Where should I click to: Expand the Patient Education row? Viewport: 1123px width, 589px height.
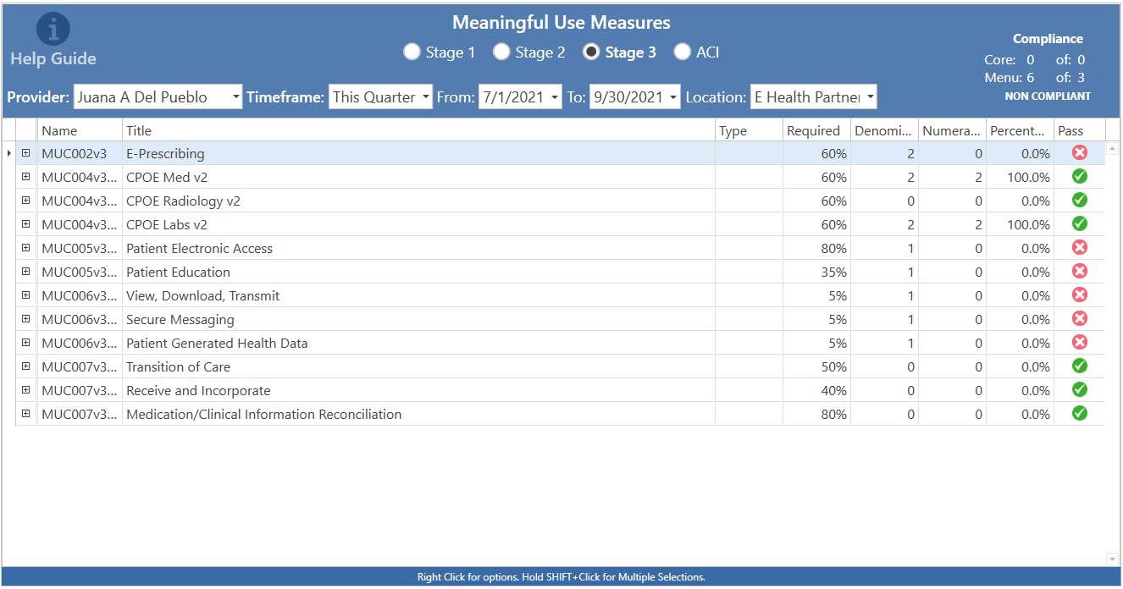click(x=25, y=272)
